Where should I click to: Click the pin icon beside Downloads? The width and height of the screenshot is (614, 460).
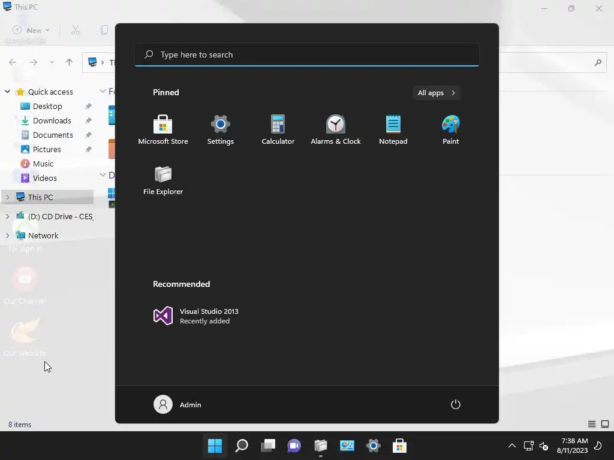tap(89, 120)
